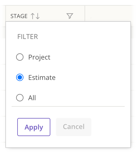Click the divider line above Apply button

[68, 106]
